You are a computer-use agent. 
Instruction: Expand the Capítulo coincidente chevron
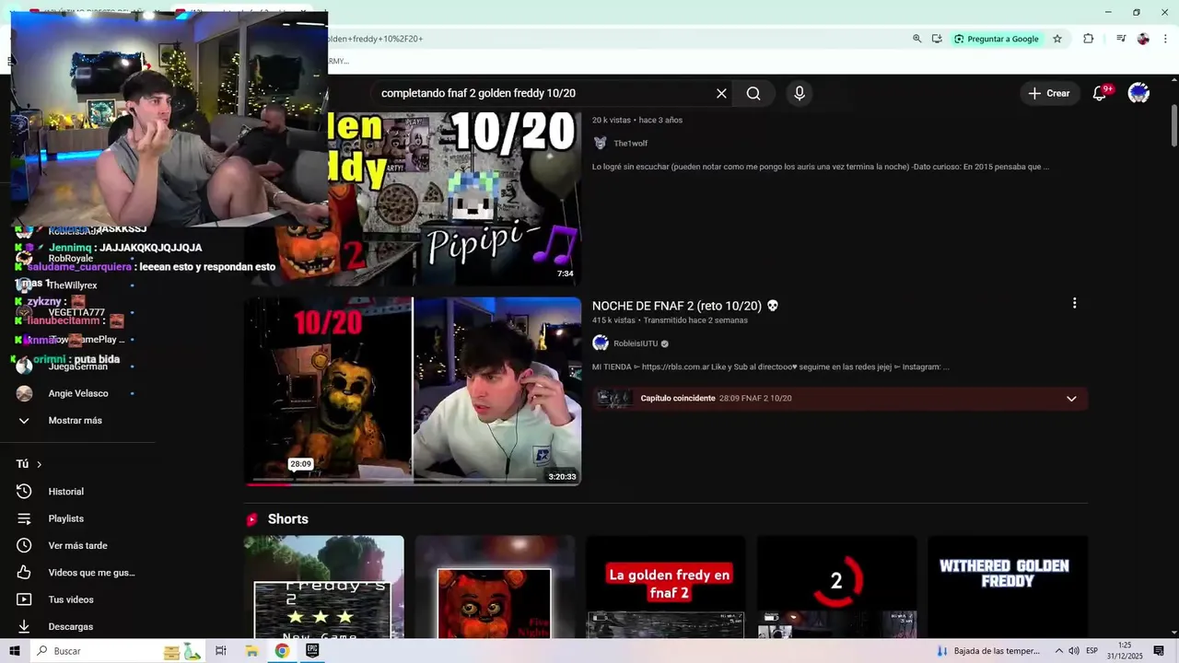pyautogui.click(x=1071, y=399)
